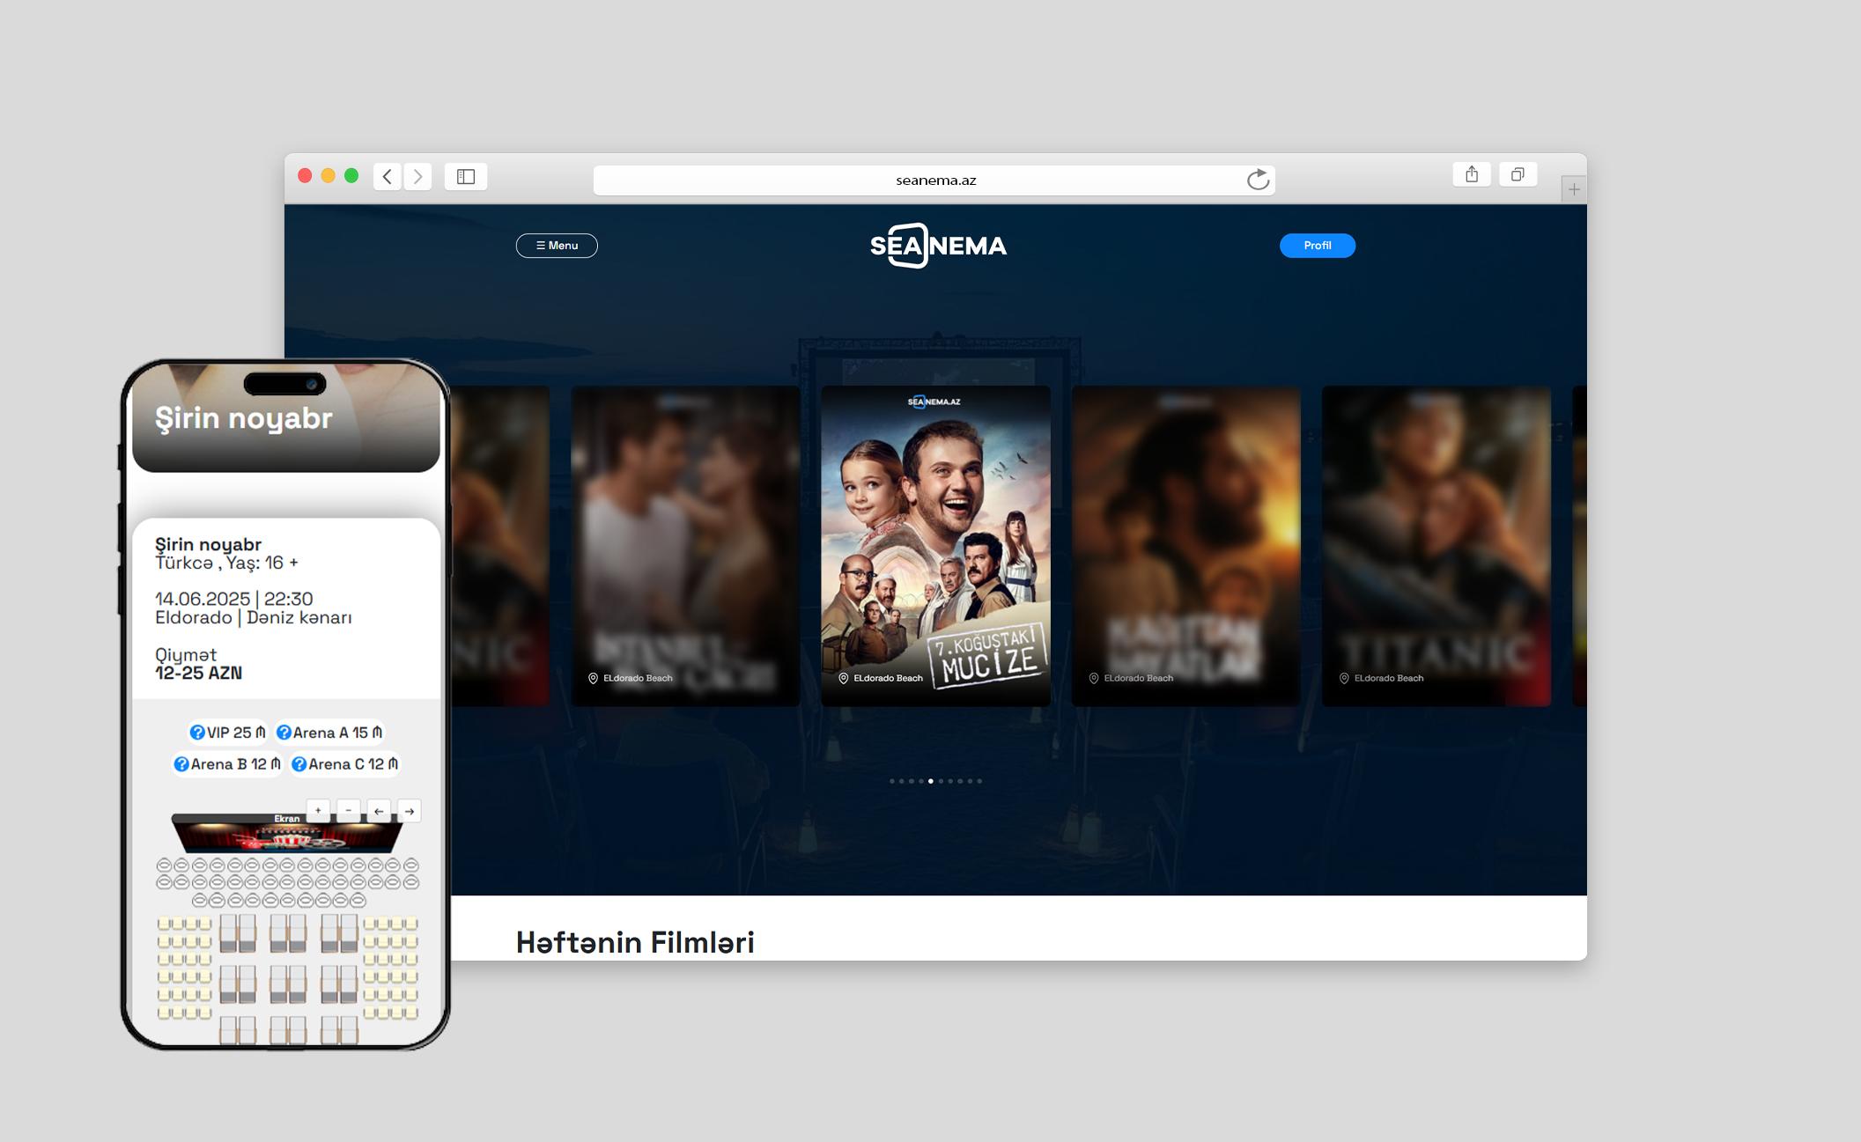Select the Arena C 12 price chip

point(345,764)
